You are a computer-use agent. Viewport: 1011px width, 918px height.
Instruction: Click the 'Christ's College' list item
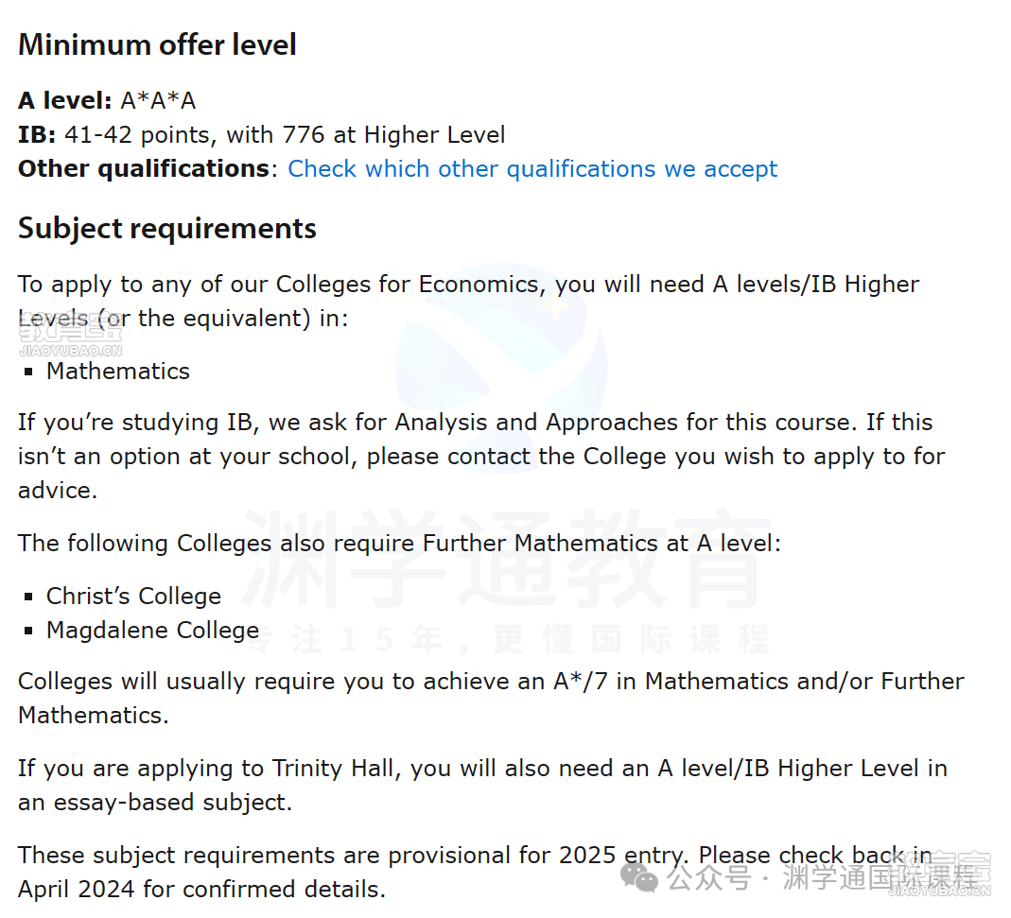point(133,597)
